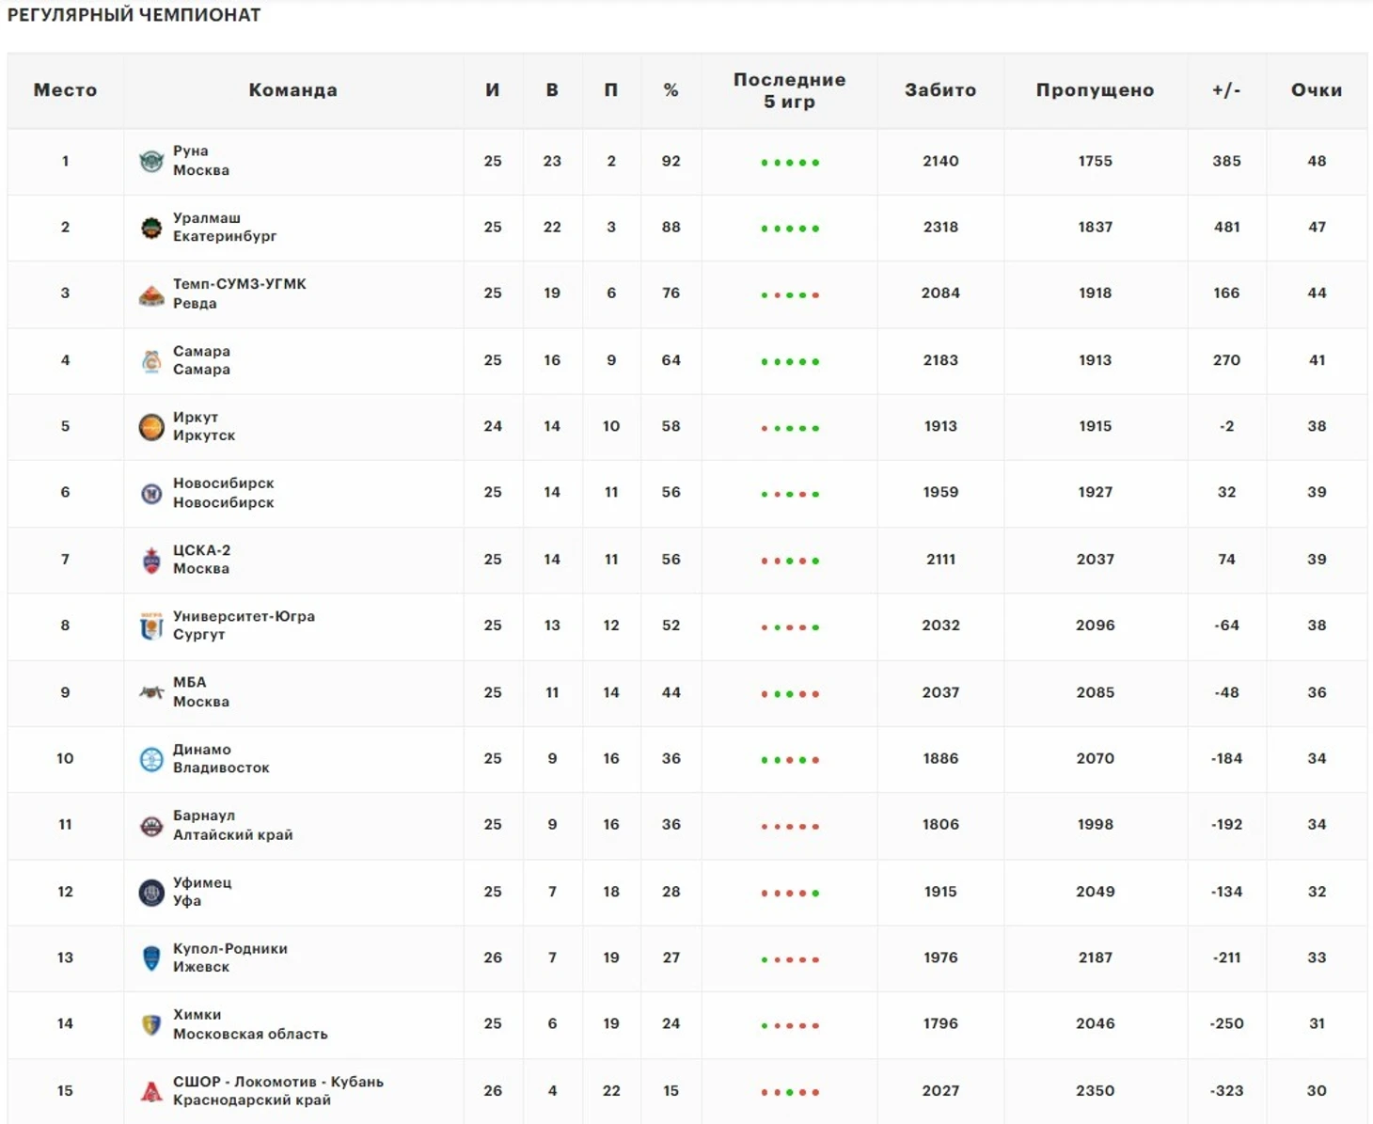The height and width of the screenshot is (1124, 1373).
Task: Click the Купол-Родники team logo
Action: tap(151, 958)
